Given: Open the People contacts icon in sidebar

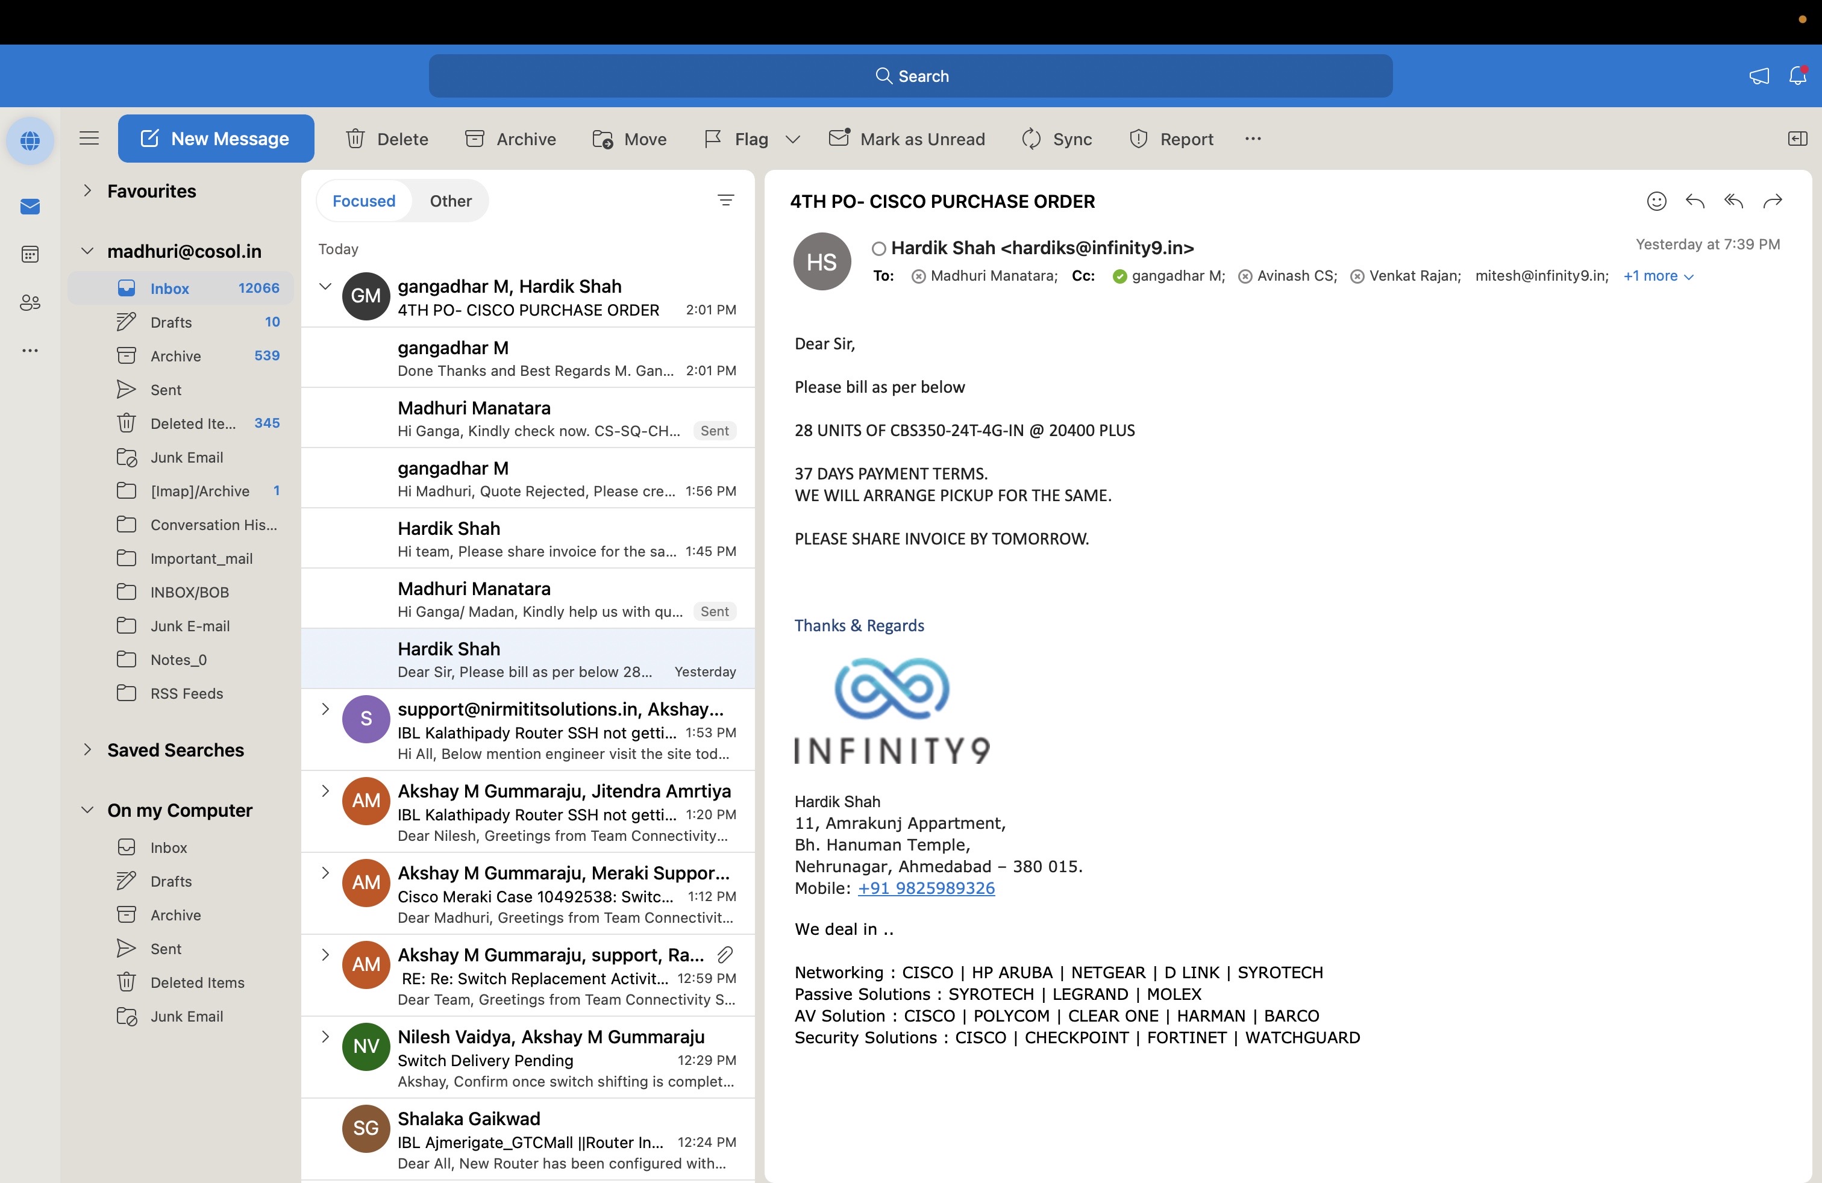Looking at the screenshot, I should click(30, 302).
